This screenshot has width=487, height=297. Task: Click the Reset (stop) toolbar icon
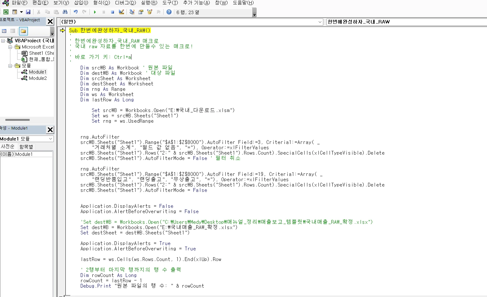(112, 12)
